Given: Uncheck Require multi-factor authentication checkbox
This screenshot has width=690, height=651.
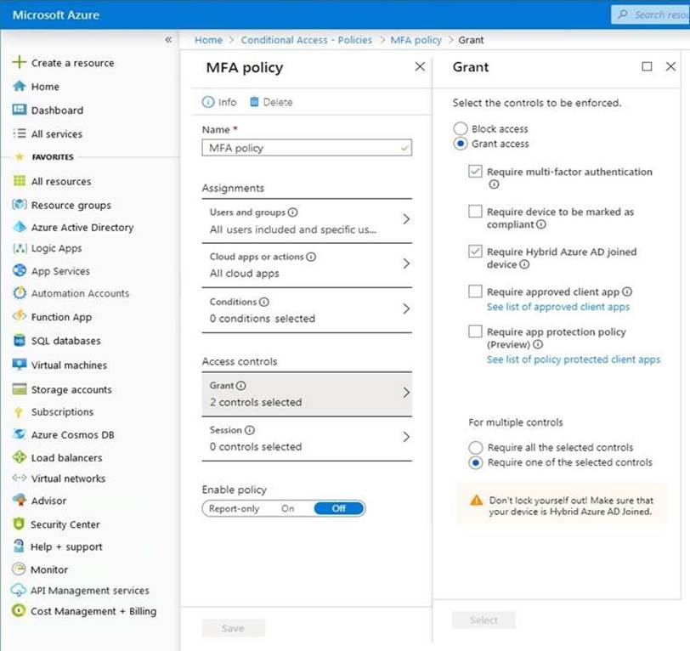Looking at the screenshot, I should pos(475,172).
